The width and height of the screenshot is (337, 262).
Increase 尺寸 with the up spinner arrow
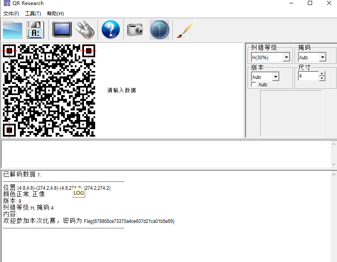pyautogui.click(x=322, y=73)
